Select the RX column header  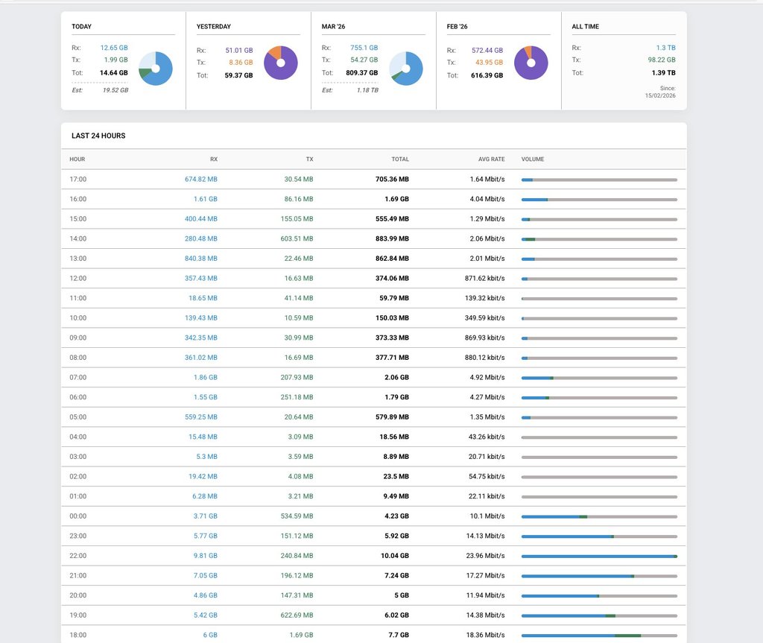(x=214, y=159)
